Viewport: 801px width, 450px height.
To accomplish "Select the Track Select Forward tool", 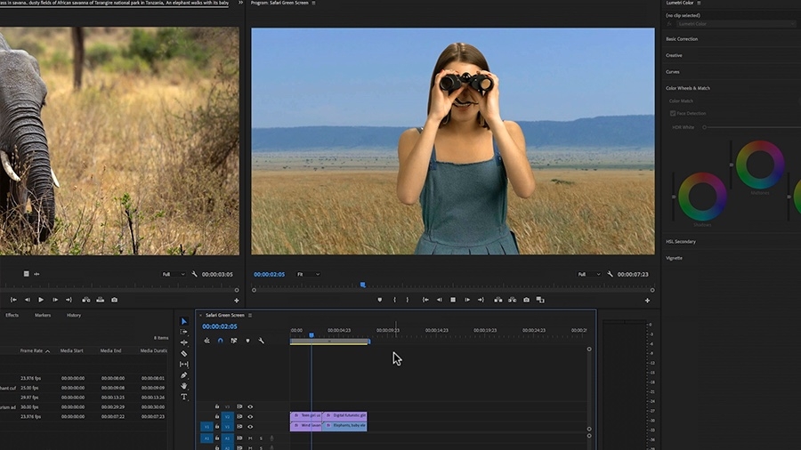I will (184, 332).
